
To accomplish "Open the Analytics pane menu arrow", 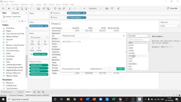I will (x=26, y=13).
